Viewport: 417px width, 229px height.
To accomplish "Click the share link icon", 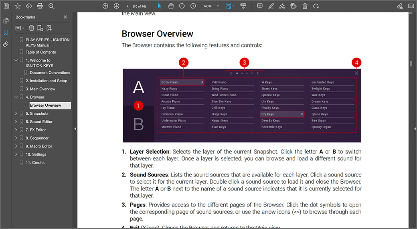I will pos(400,6).
